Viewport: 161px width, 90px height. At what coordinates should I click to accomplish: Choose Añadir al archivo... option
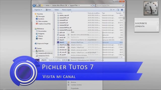point(76,45)
